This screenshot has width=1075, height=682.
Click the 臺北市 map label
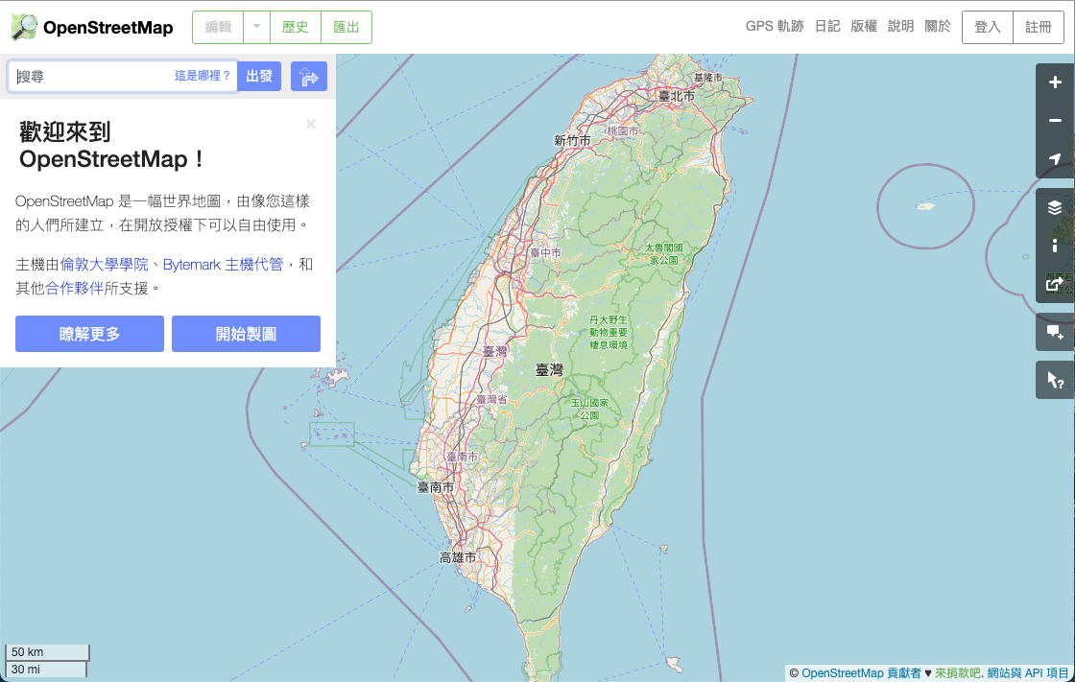pos(677,97)
